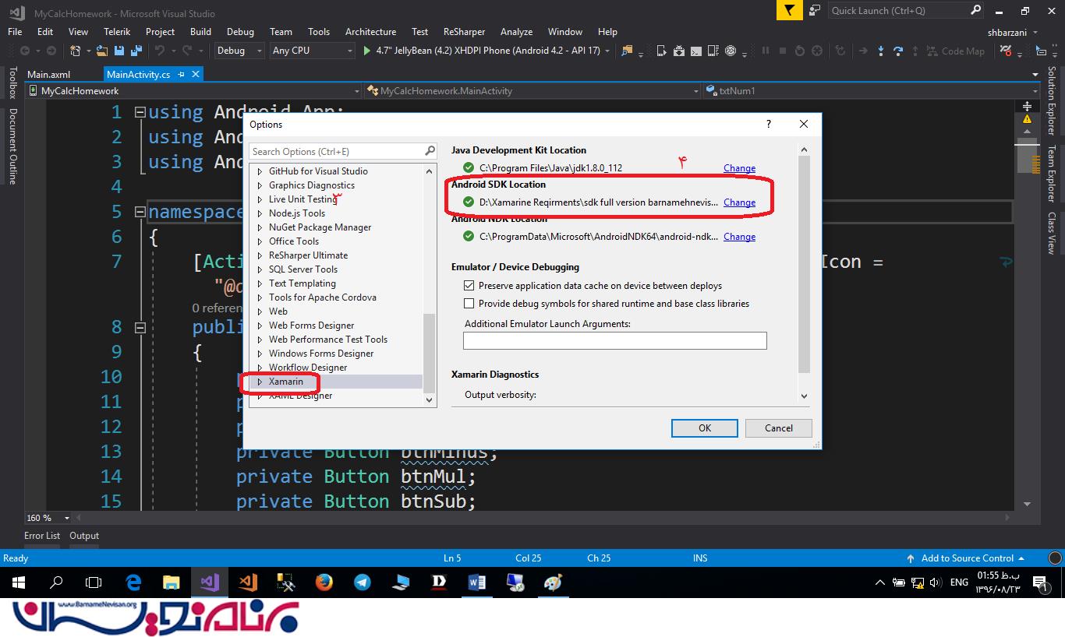Open Telegram from the taskbar
1065x637 pixels.
(362, 582)
